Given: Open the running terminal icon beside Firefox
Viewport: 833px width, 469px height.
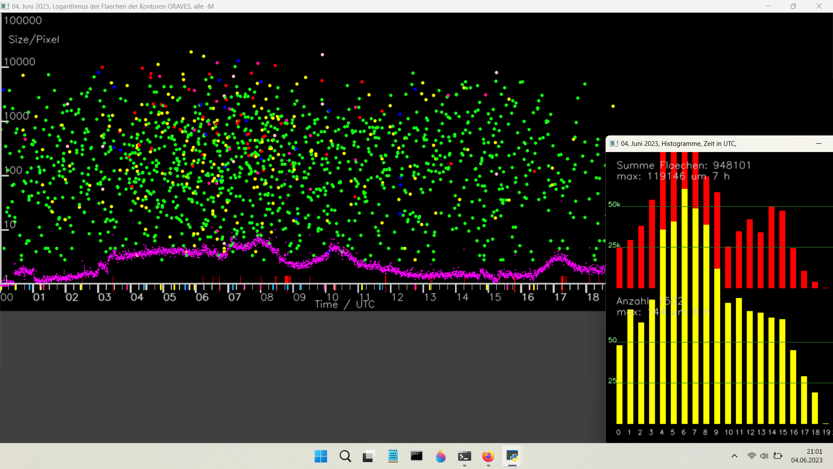Looking at the screenshot, I should tap(465, 456).
